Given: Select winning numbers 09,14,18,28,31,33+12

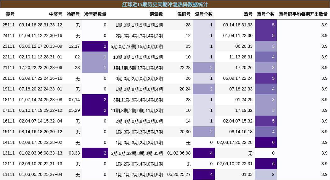Looking at the screenshot, I should click(x=41, y=25).
